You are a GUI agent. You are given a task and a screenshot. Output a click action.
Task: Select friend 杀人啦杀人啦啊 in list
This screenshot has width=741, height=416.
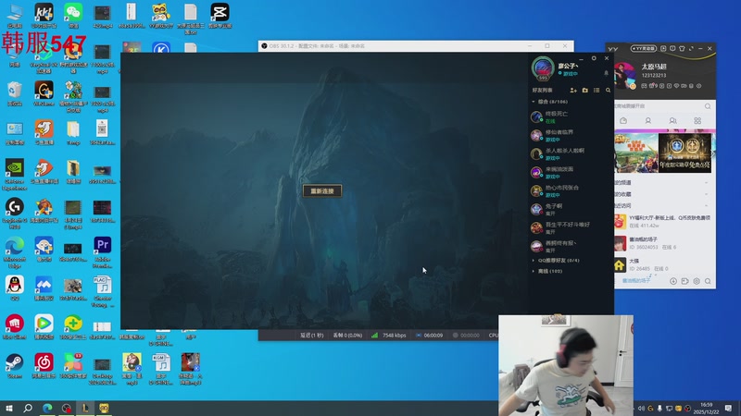571,153
